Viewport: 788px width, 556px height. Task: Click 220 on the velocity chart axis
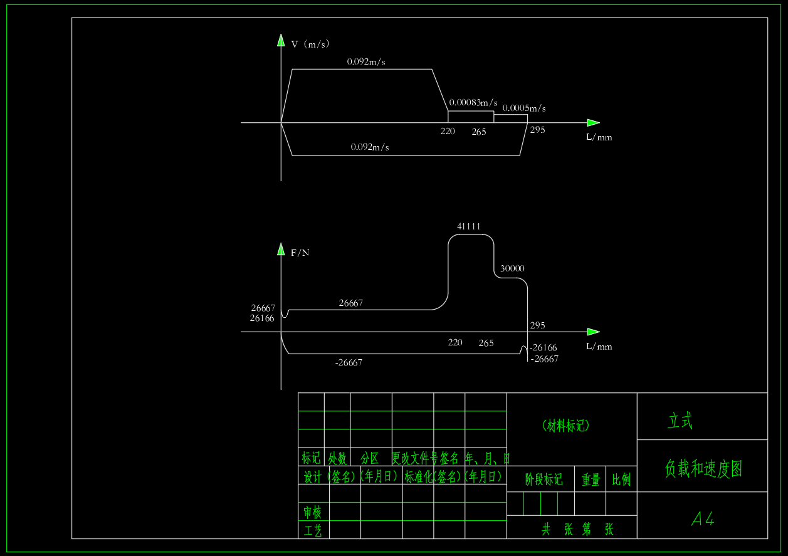448,132
